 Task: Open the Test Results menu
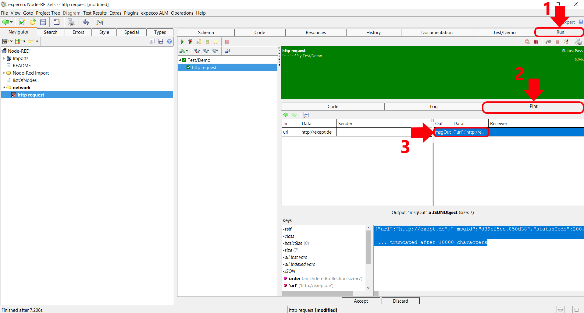pyautogui.click(x=95, y=13)
